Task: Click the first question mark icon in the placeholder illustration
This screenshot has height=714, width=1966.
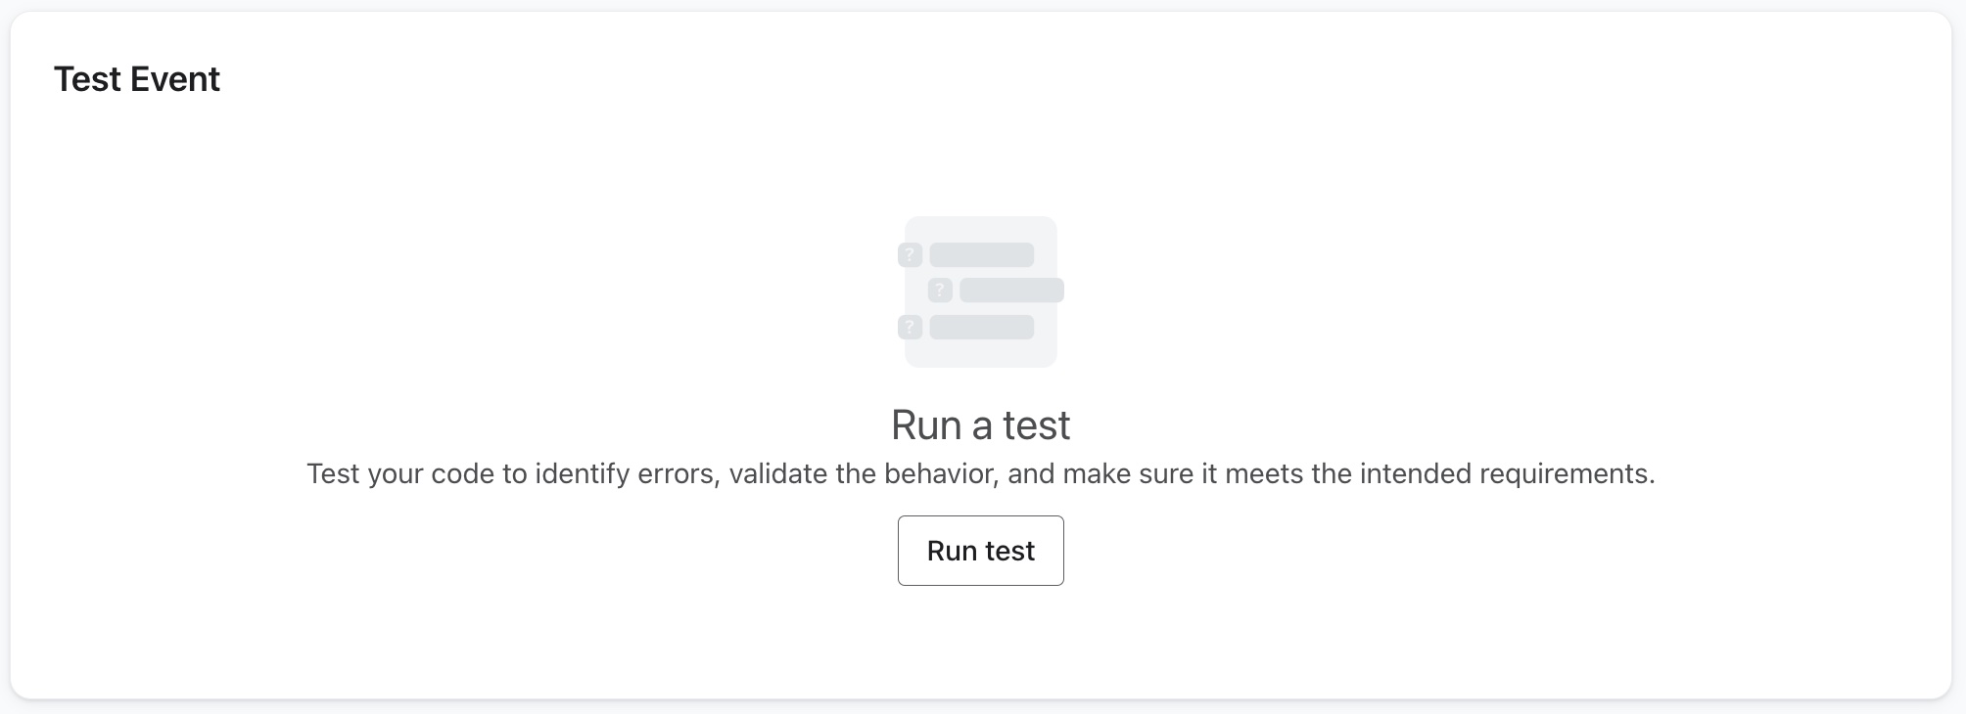Action: tap(909, 254)
